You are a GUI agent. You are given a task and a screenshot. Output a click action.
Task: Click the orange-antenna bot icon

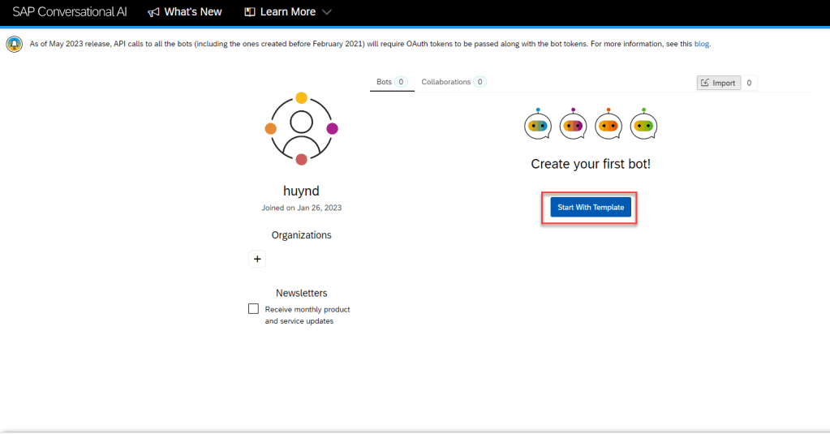(x=609, y=124)
